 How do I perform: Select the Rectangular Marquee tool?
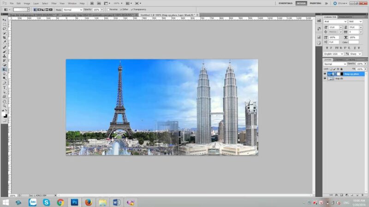[5, 24]
